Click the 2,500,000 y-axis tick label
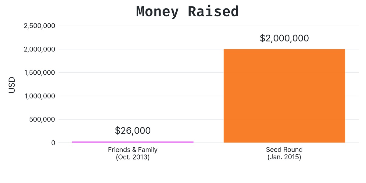 (39, 26)
